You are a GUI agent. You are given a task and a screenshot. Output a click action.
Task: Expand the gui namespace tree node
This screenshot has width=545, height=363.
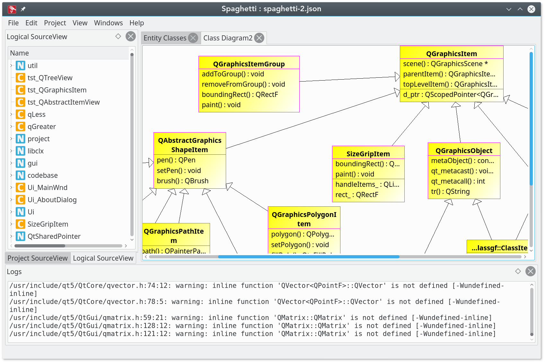(11, 163)
